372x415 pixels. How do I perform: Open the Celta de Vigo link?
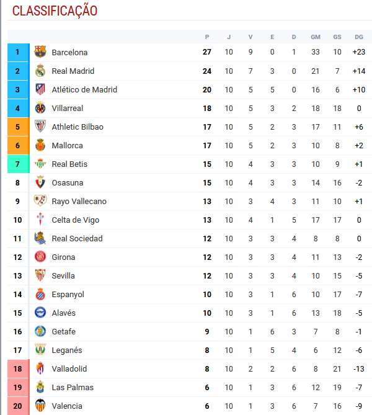tap(75, 220)
